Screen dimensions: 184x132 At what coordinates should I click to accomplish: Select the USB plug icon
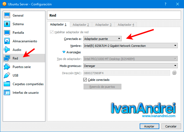tap(7, 75)
